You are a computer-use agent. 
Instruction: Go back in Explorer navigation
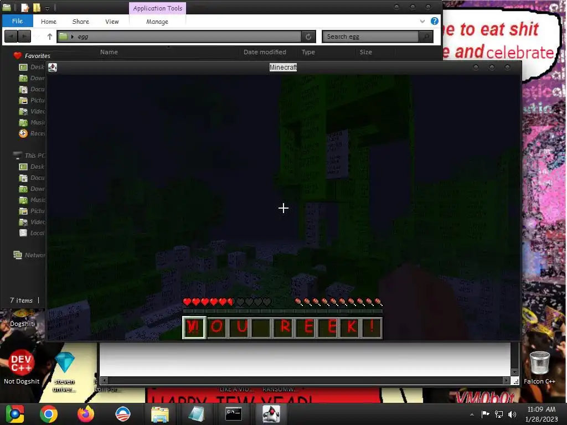point(11,37)
